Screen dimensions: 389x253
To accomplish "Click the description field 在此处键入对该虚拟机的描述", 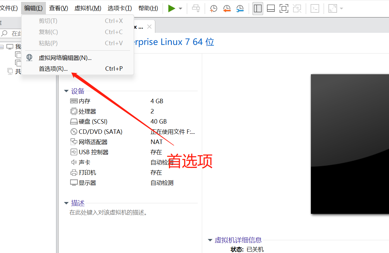I will click(x=108, y=212).
